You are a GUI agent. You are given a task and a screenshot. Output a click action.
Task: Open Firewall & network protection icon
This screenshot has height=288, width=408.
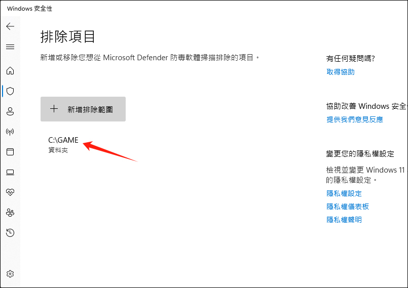(10, 132)
